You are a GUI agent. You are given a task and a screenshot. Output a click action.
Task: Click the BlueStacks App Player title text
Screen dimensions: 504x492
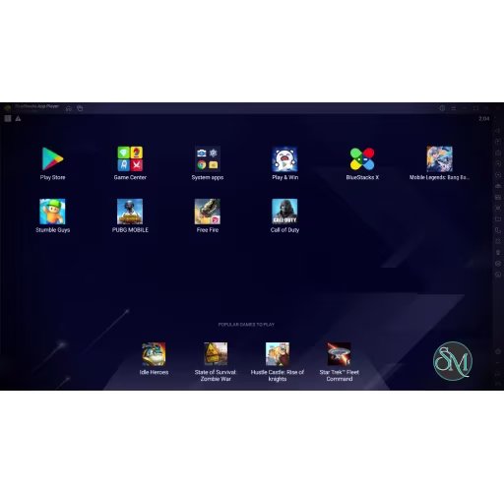pyautogui.click(x=37, y=106)
